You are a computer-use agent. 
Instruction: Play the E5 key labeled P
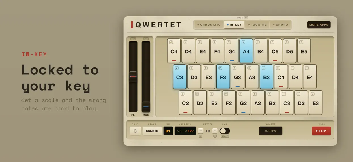point(304,51)
